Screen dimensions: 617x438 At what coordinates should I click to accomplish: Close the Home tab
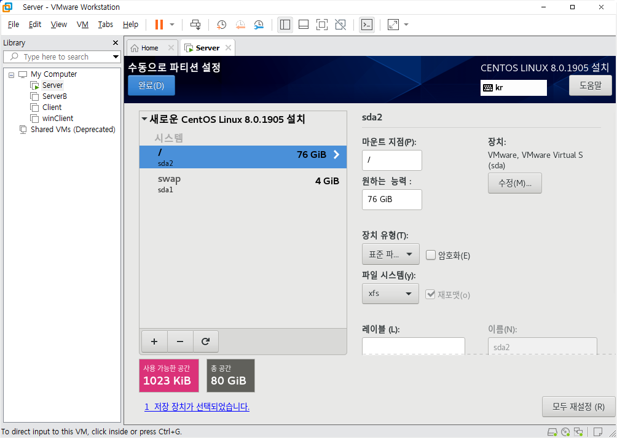pos(171,47)
